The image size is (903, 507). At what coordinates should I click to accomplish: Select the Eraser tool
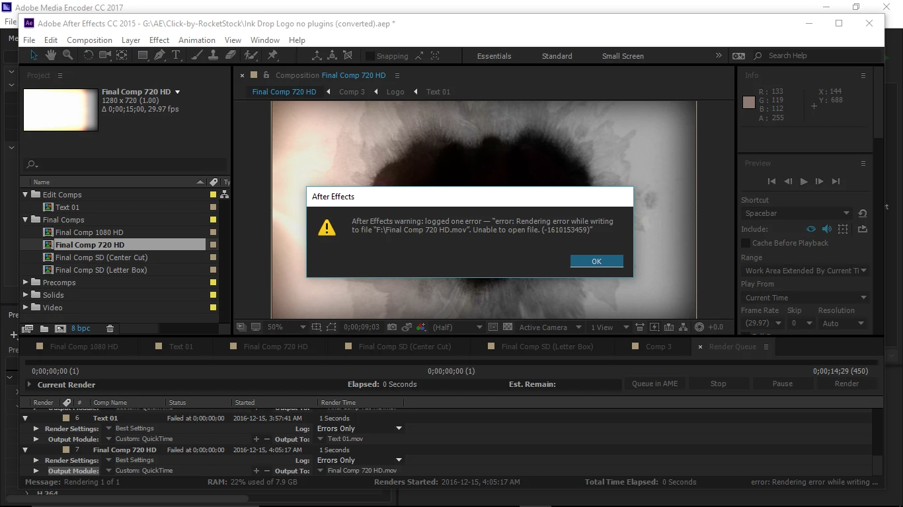(230, 55)
